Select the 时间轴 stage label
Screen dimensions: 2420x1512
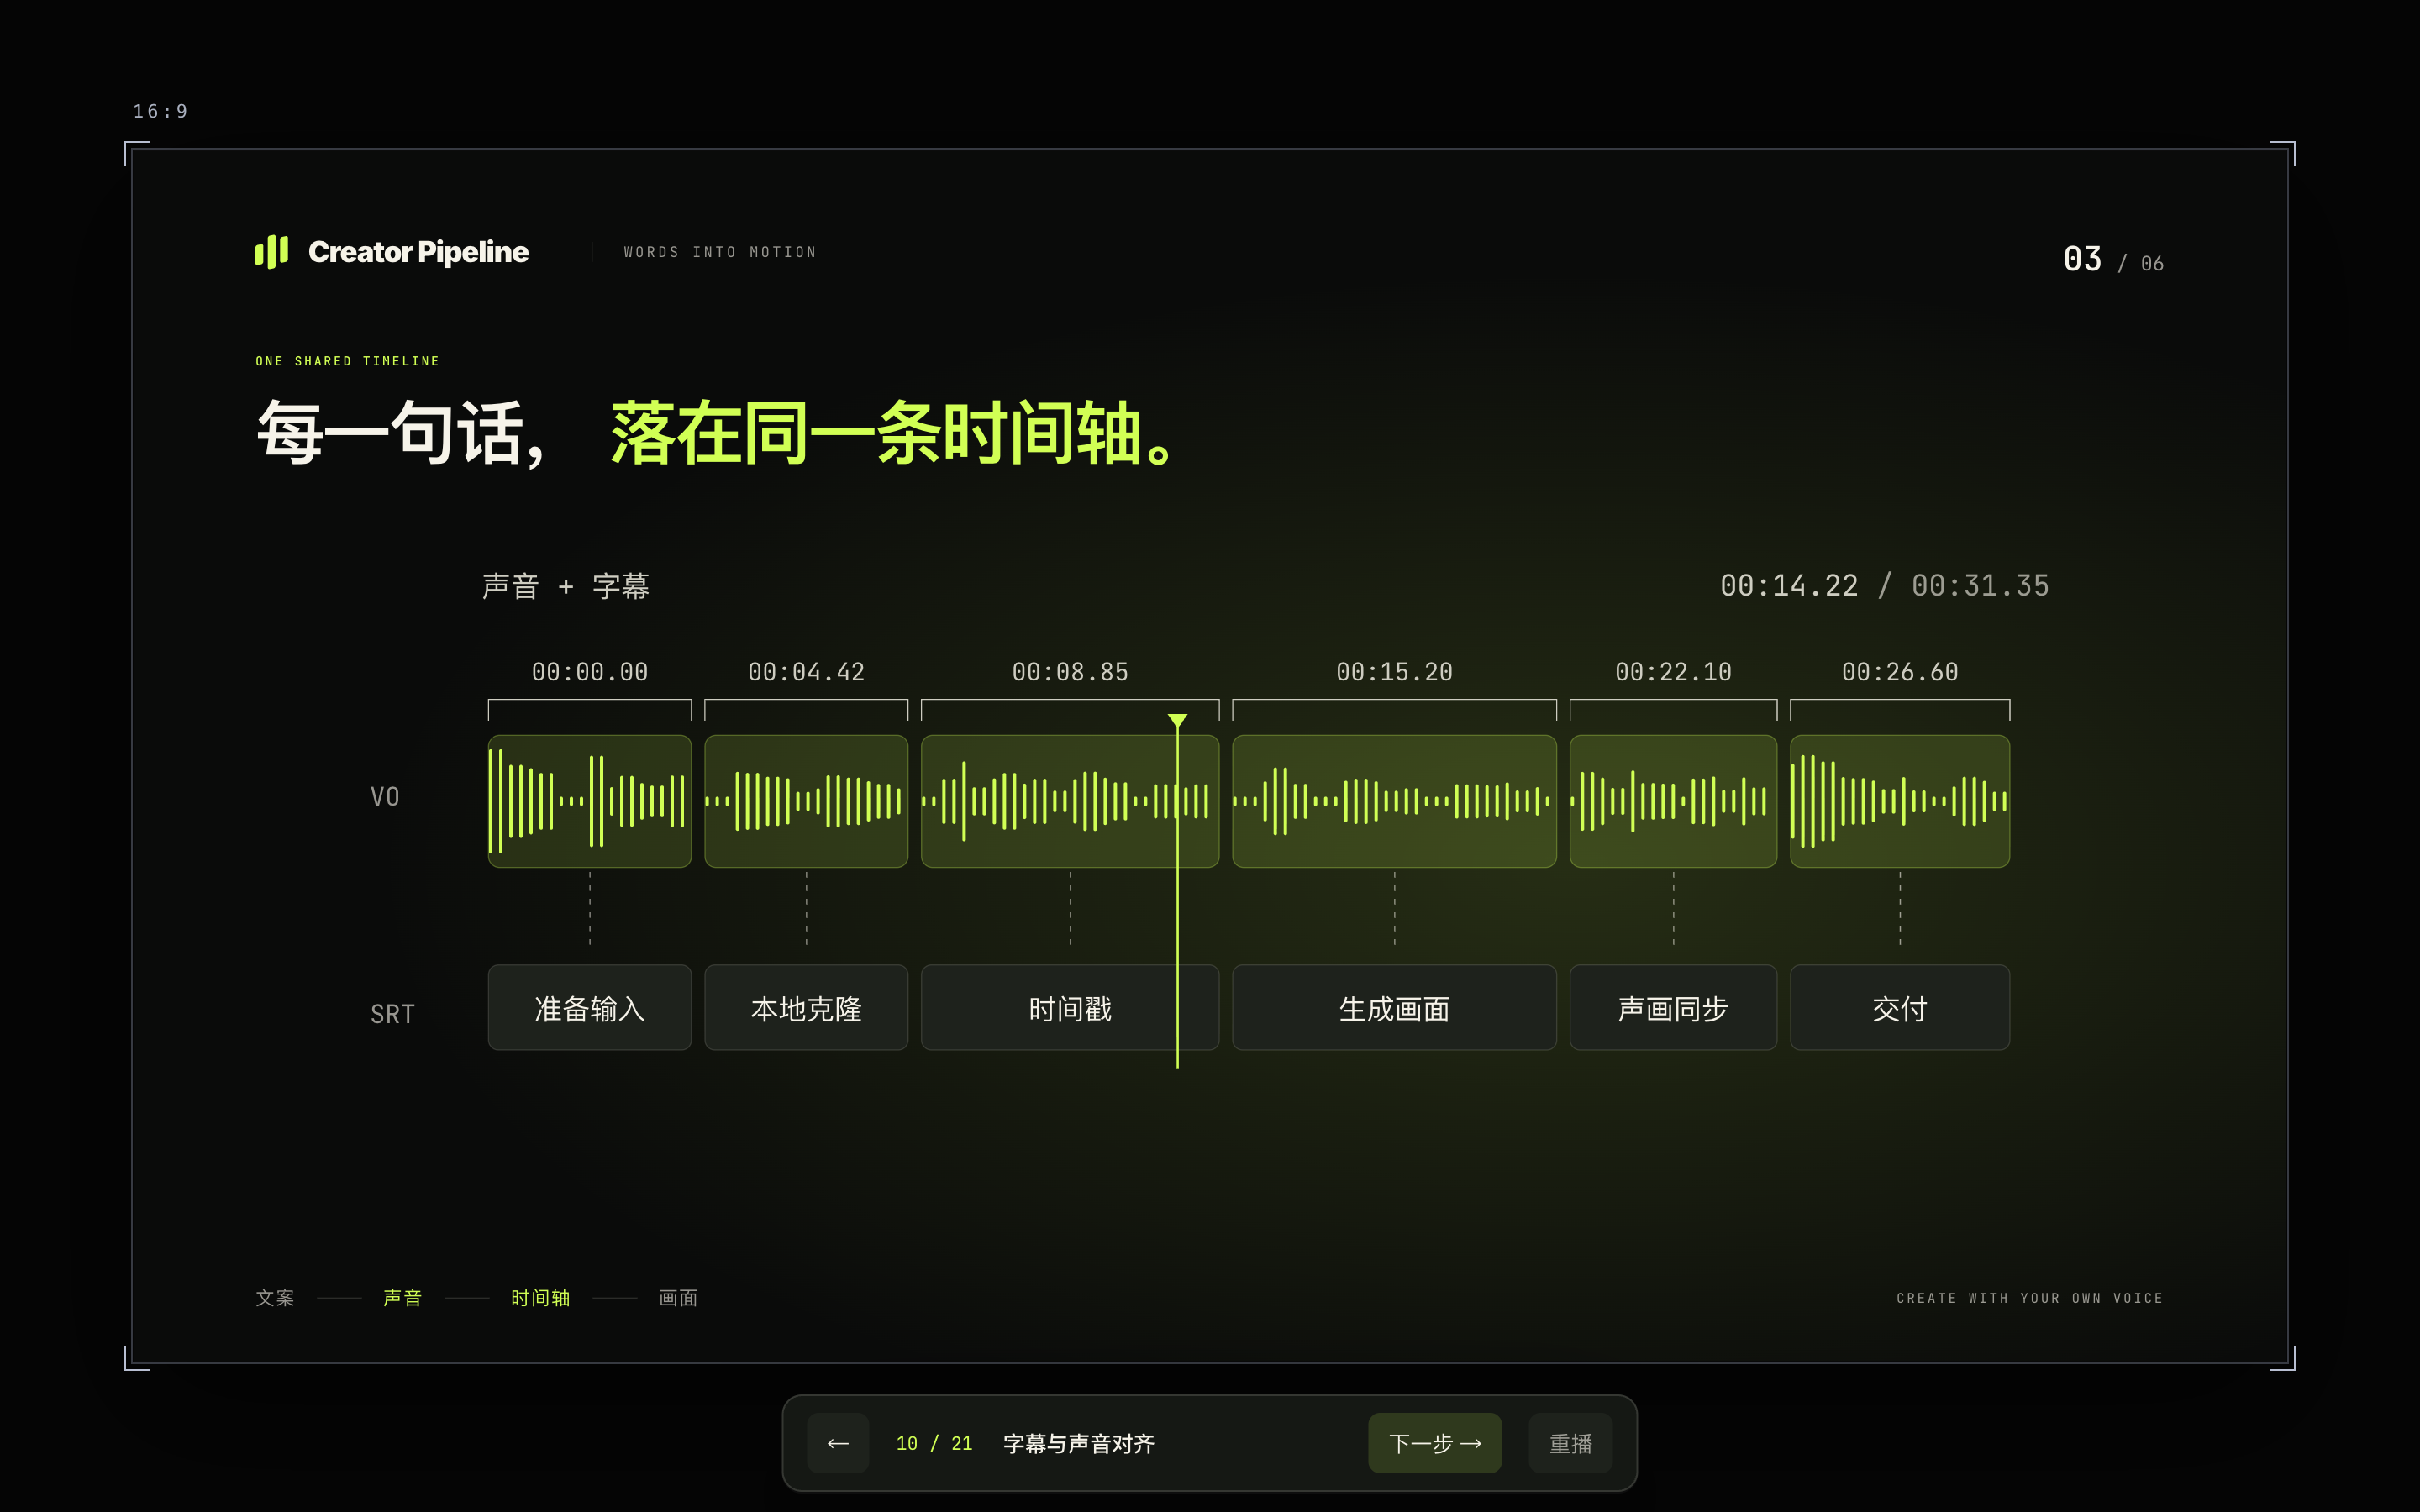pos(540,1298)
